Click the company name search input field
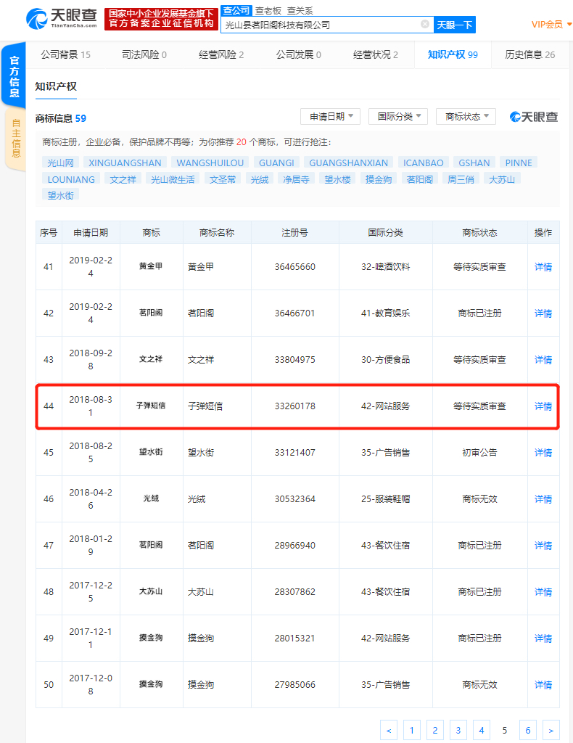573x743 pixels. tap(319, 25)
